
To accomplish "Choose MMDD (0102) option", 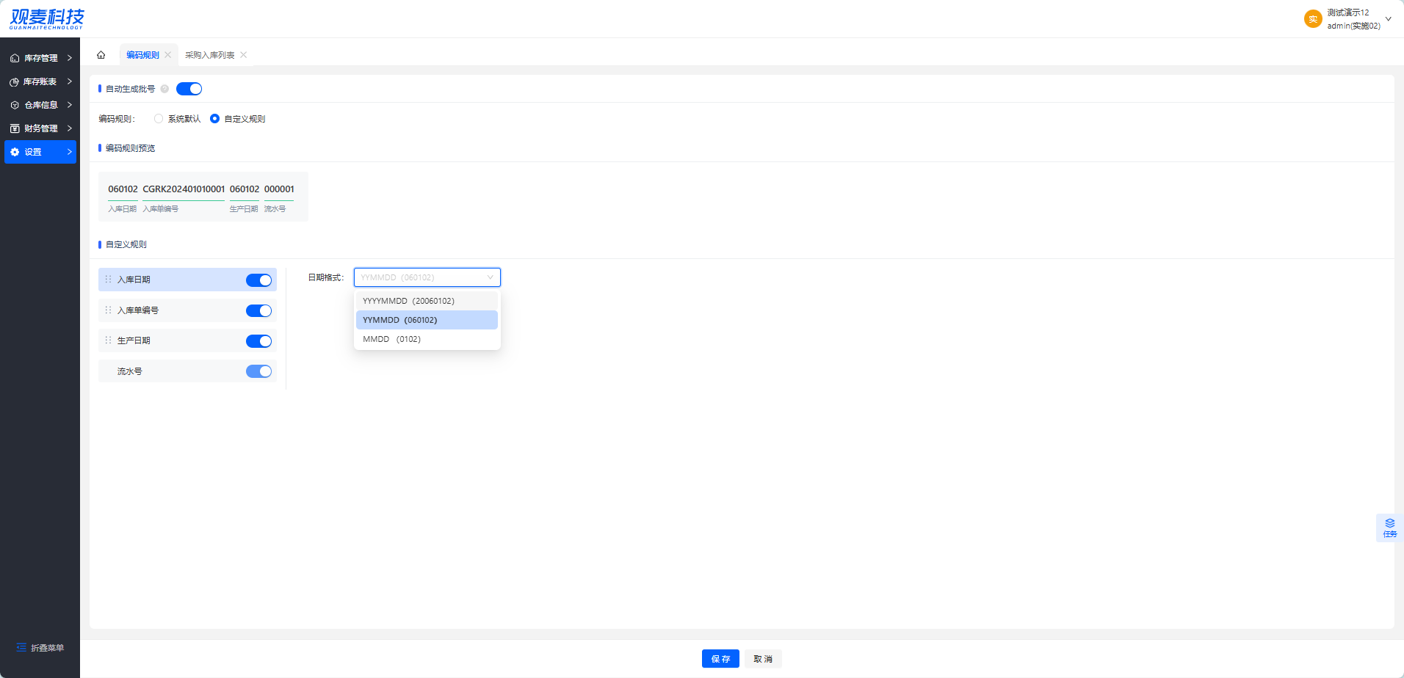I will coord(427,339).
